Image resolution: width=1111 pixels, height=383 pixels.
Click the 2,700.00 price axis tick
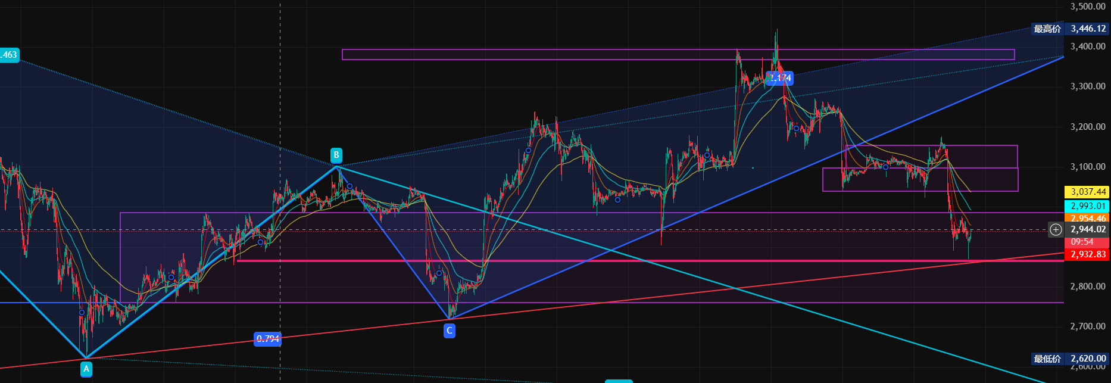(1088, 326)
